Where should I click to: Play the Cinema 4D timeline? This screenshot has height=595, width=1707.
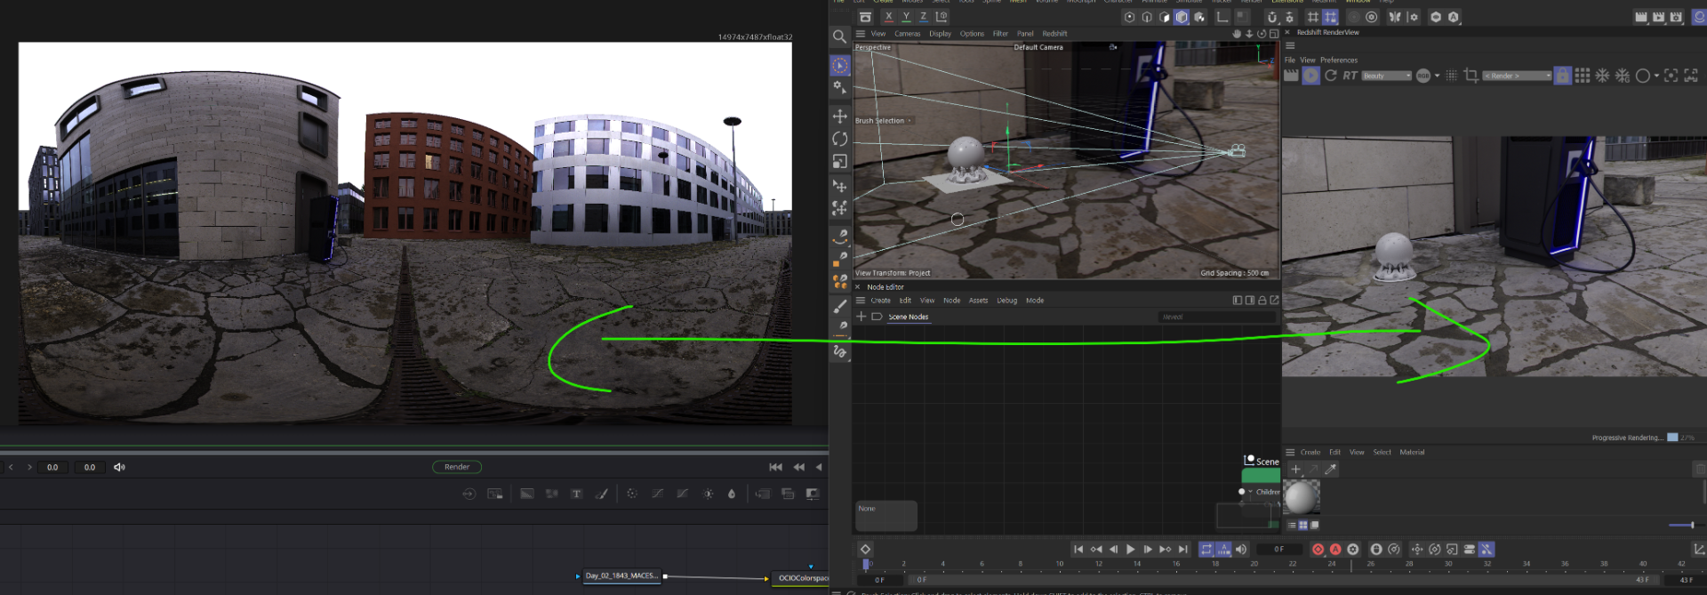(x=1130, y=550)
